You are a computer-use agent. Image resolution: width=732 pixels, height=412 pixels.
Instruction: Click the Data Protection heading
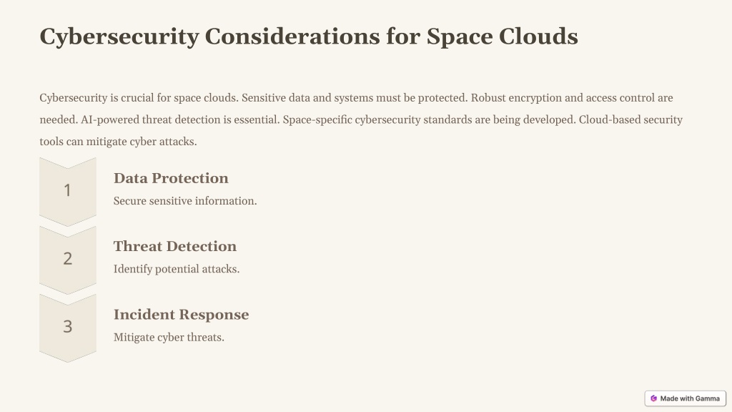(171, 178)
